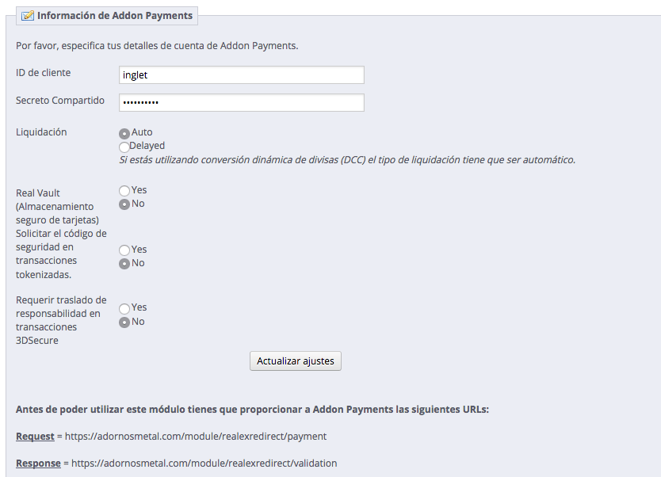This screenshot has height=477, width=661.
Task: Focus the Secreto Compartido password field
Action: [242, 102]
